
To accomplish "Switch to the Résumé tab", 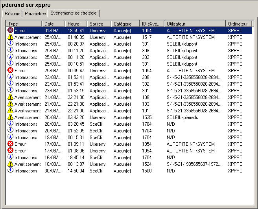I will point(12,14).
